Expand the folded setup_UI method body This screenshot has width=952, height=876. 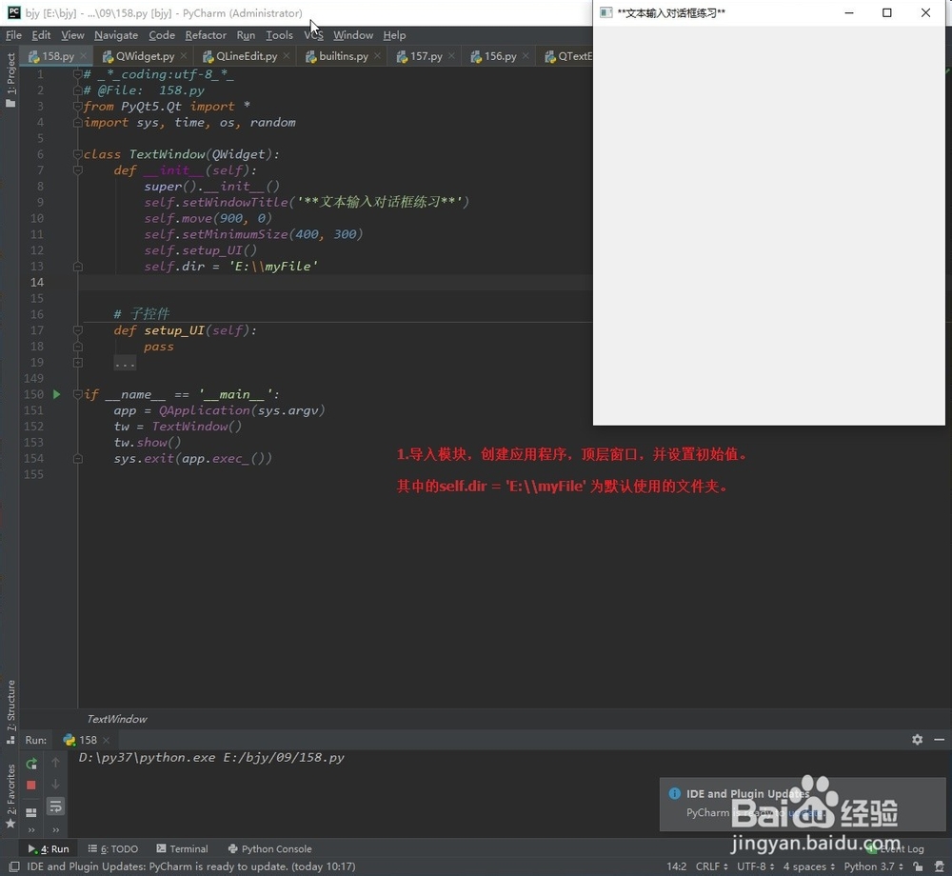(77, 363)
